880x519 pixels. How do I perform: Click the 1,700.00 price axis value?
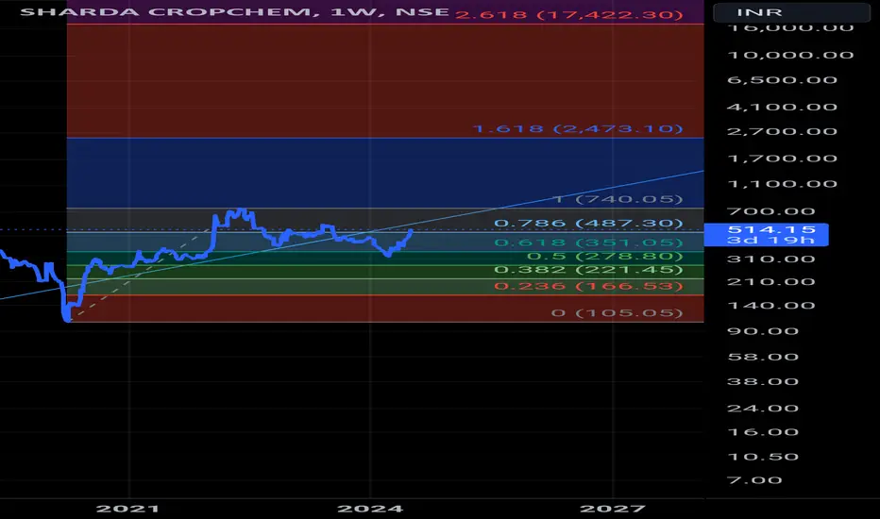click(782, 159)
